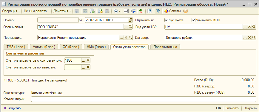Select the Счета учета расчетов tab
259x112 pixels.
click(x=129, y=47)
